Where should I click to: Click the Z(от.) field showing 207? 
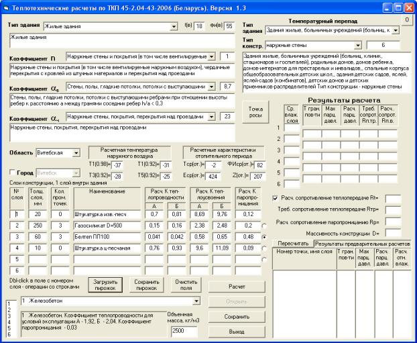(x=258, y=177)
